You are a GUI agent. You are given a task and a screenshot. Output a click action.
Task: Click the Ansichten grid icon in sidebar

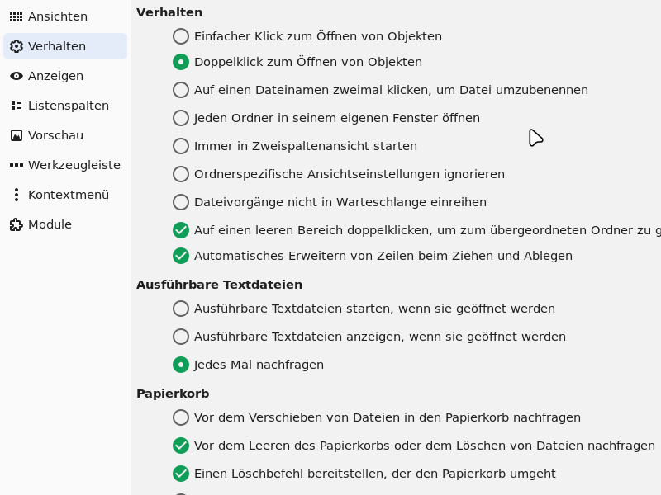[x=17, y=16]
